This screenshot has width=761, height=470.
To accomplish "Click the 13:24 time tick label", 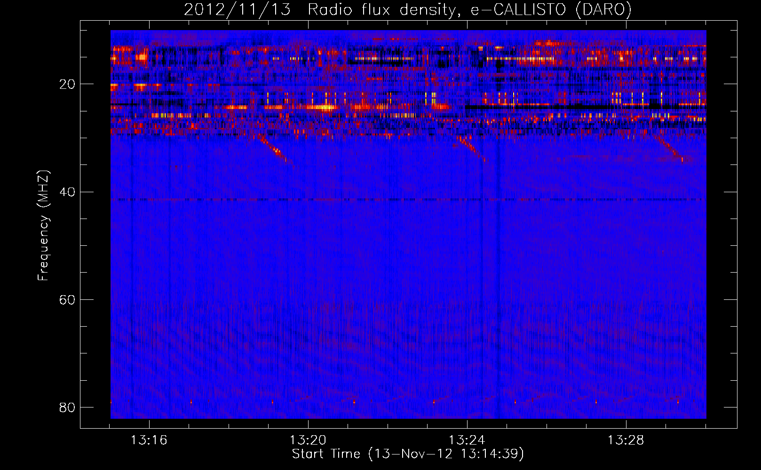I will [467, 440].
